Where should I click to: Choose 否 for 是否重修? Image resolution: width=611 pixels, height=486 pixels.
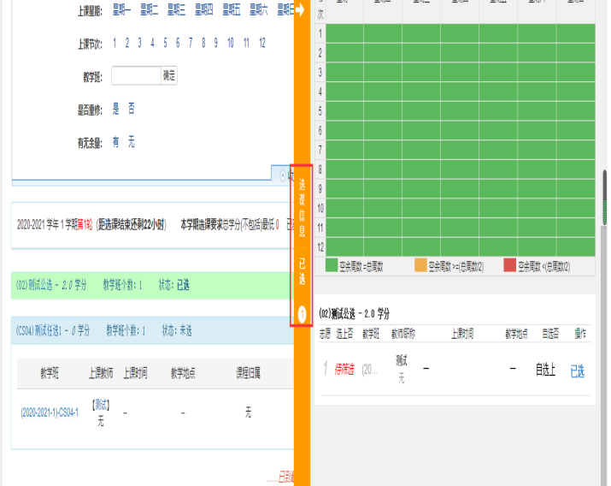(132, 109)
